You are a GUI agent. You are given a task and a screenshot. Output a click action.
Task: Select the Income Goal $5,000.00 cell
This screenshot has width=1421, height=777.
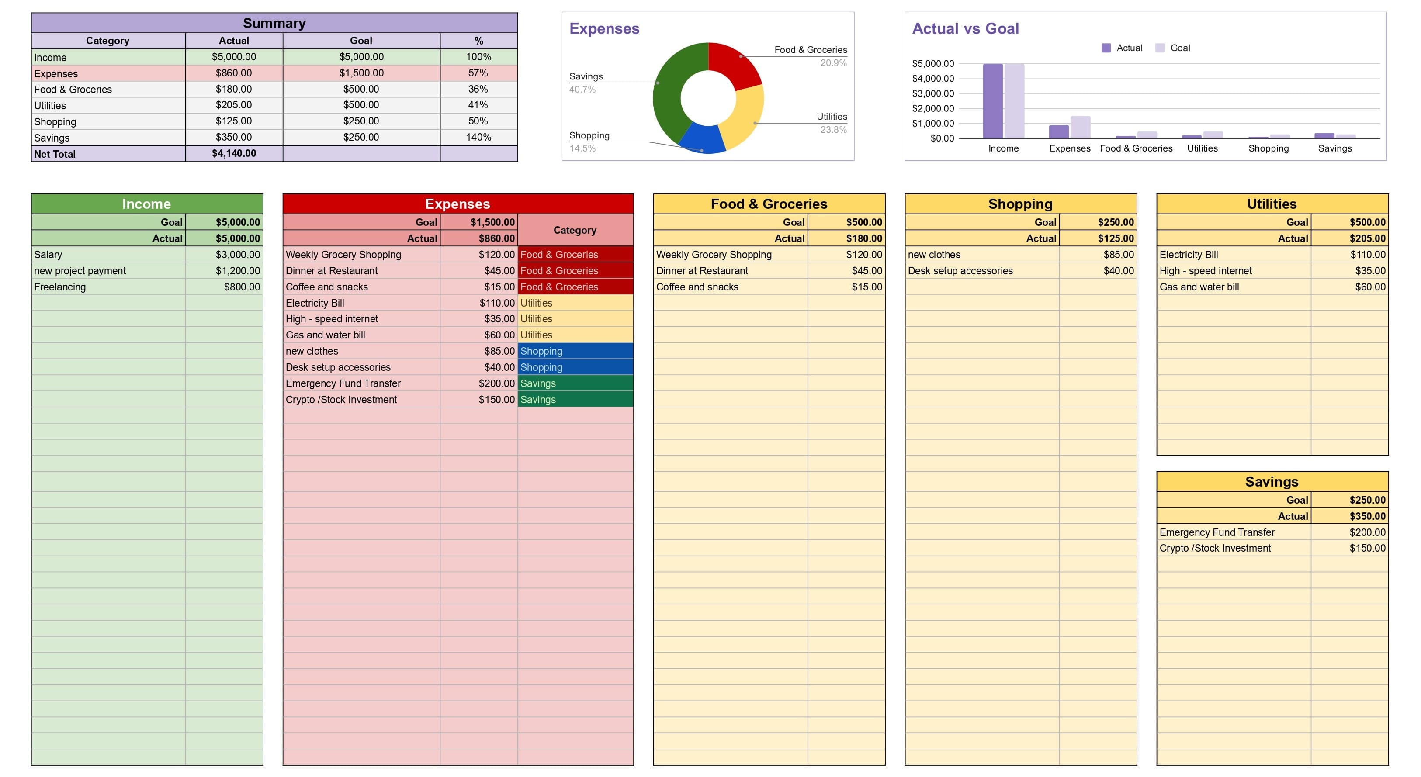(224, 222)
